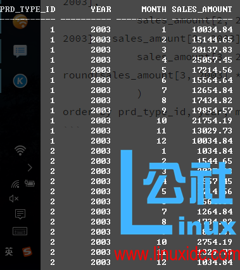240x270 pixels.
Task: Select sales amount value 15564.64
Action: tap(212, 80)
